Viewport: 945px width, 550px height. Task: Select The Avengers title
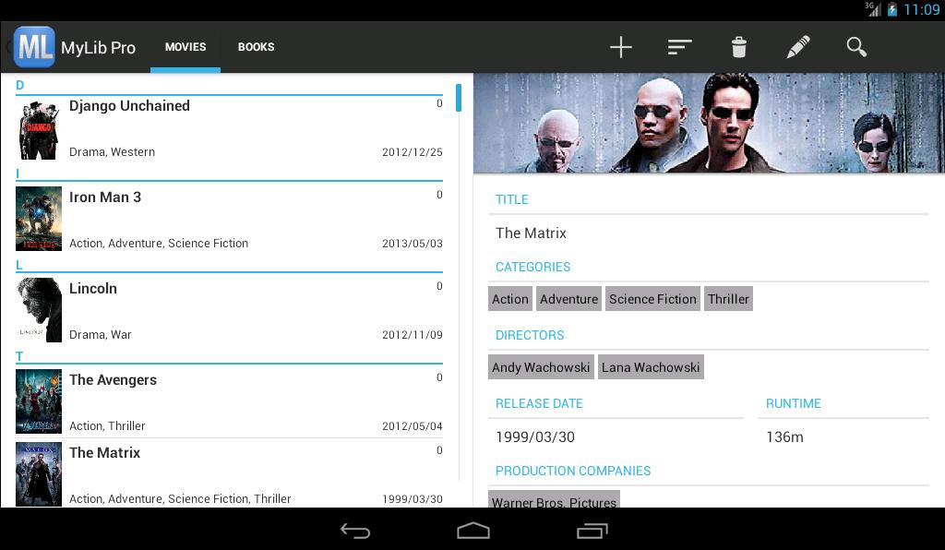[x=113, y=380]
